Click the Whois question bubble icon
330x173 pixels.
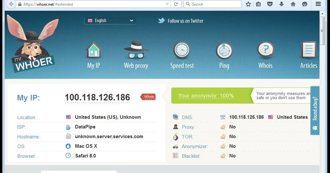(x=265, y=50)
